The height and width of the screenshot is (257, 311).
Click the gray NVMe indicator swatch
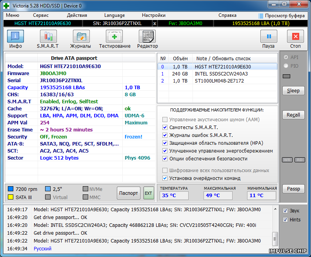[x=85, y=189]
